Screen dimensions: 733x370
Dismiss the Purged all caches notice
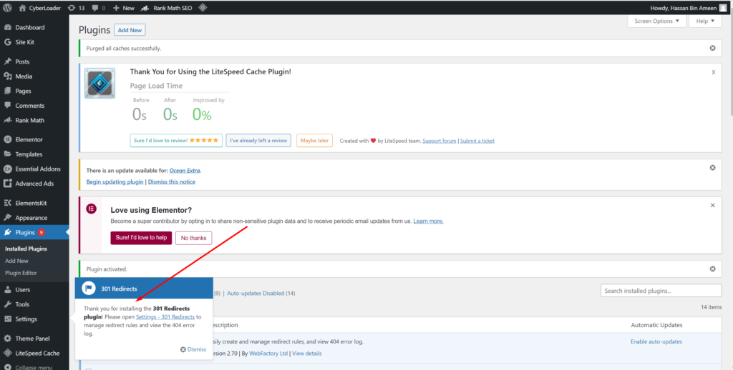click(712, 48)
